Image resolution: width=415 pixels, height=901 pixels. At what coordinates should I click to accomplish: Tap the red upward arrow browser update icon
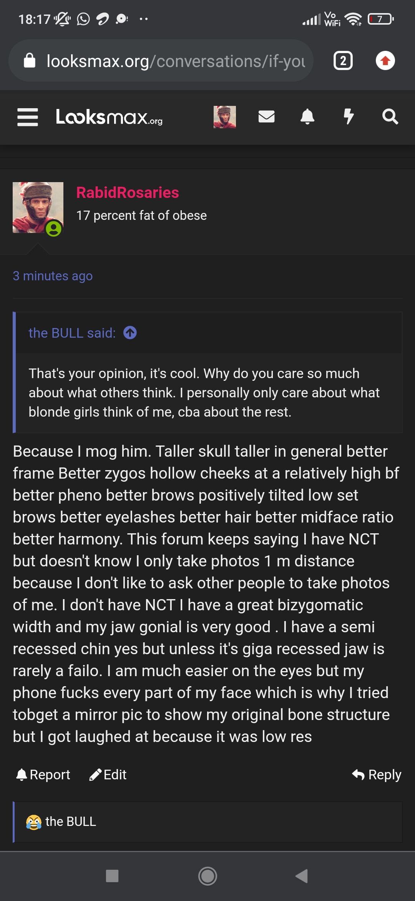pyautogui.click(x=385, y=61)
